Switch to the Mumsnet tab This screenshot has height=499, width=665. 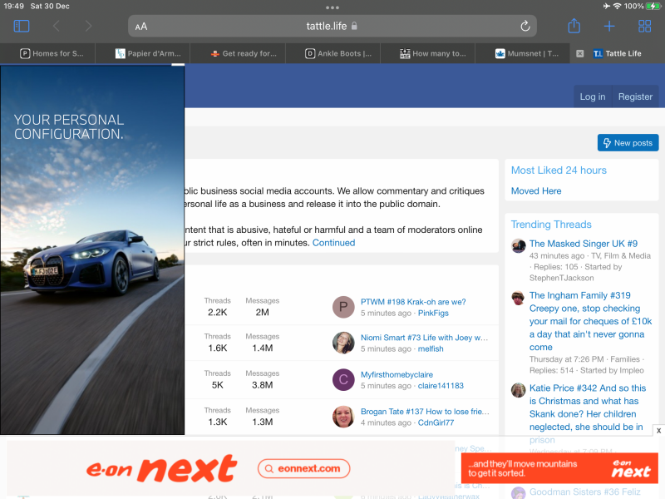[x=523, y=53]
